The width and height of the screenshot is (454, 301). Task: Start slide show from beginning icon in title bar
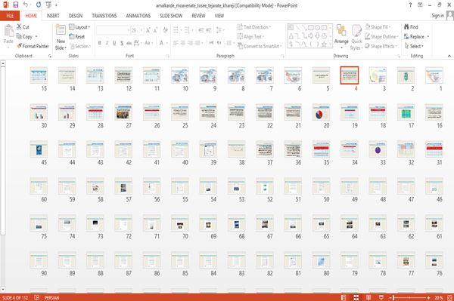point(48,5)
